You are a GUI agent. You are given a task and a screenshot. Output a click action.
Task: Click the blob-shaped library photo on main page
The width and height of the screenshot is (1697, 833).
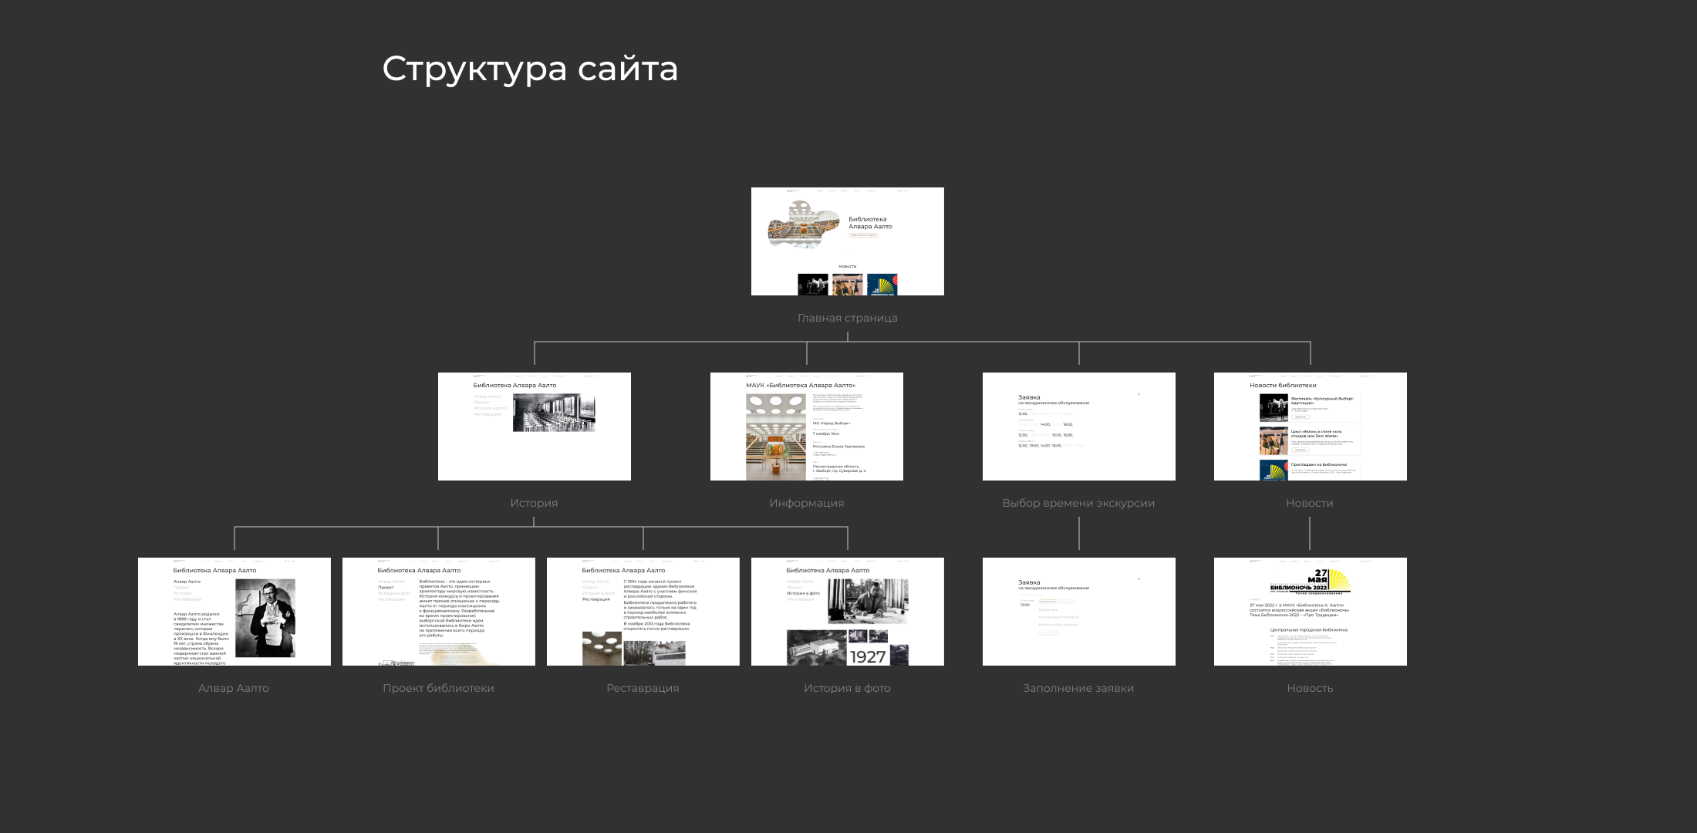pos(802,225)
